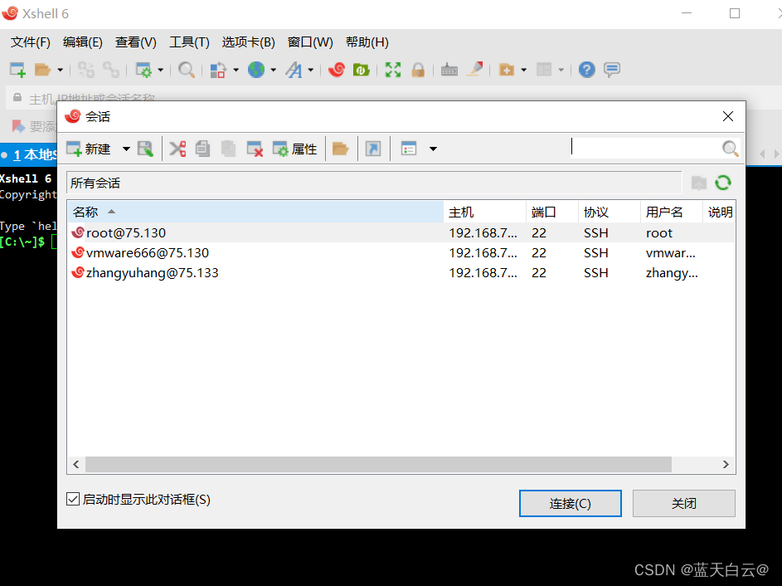Expand the transfer icon dropdown arrow
This screenshot has height=586, width=782.
coord(236,70)
